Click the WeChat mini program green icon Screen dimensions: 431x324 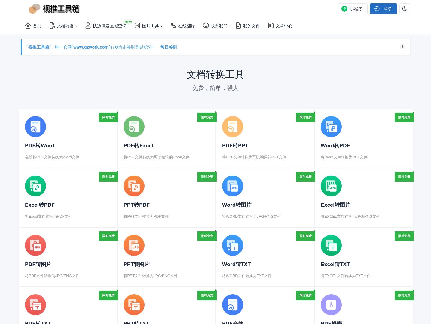tap(344, 9)
